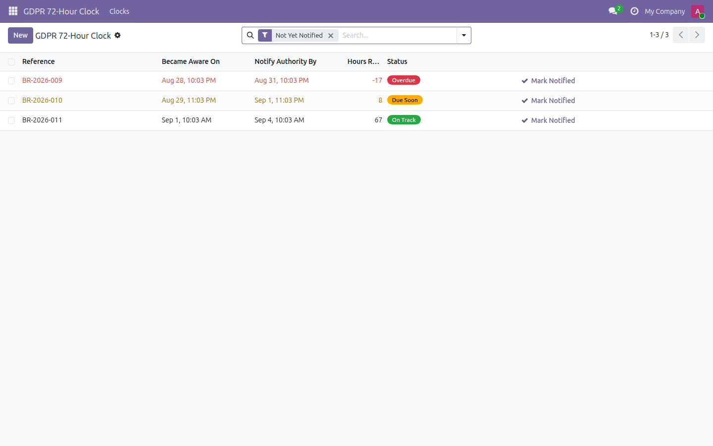Click the Sep 1, 10:03 AM cell
Screen dimensions: 713x446
point(187,120)
